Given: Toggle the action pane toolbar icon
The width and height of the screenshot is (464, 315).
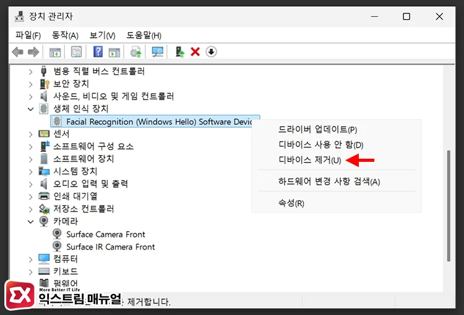Looking at the screenshot, I should [x=114, y=52].
